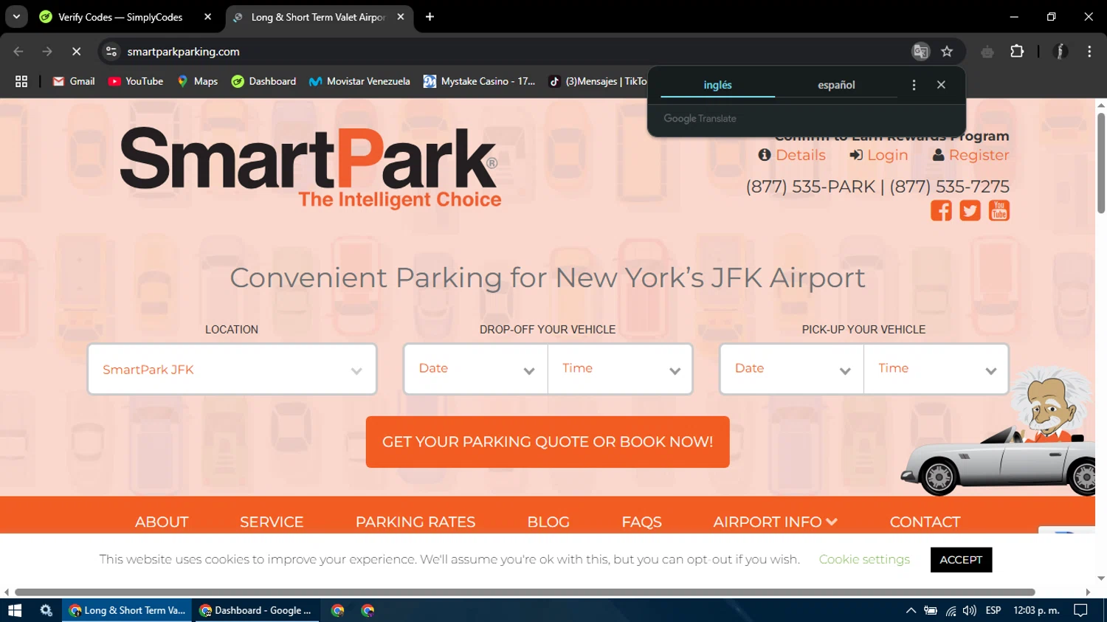This screenshot has width=1107, height=622.
Task: Open SmartPark Facebook page icon
Action: 941,210
